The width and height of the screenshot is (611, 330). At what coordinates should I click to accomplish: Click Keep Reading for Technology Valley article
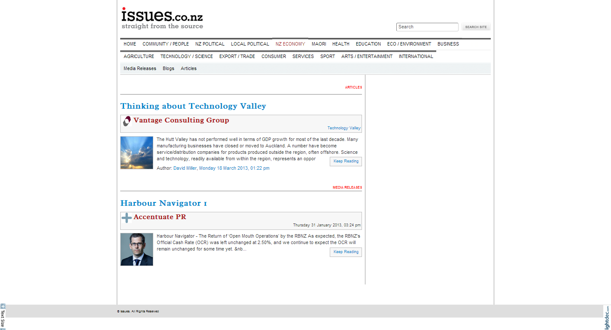point(346,161)
